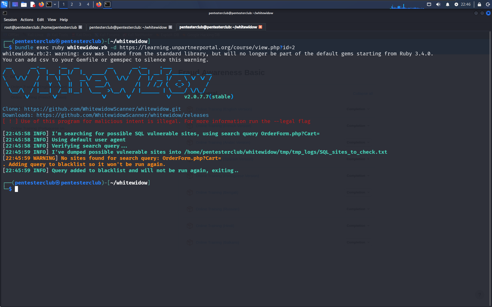
Task: Open the Help menu
Action: coord(64,20)
